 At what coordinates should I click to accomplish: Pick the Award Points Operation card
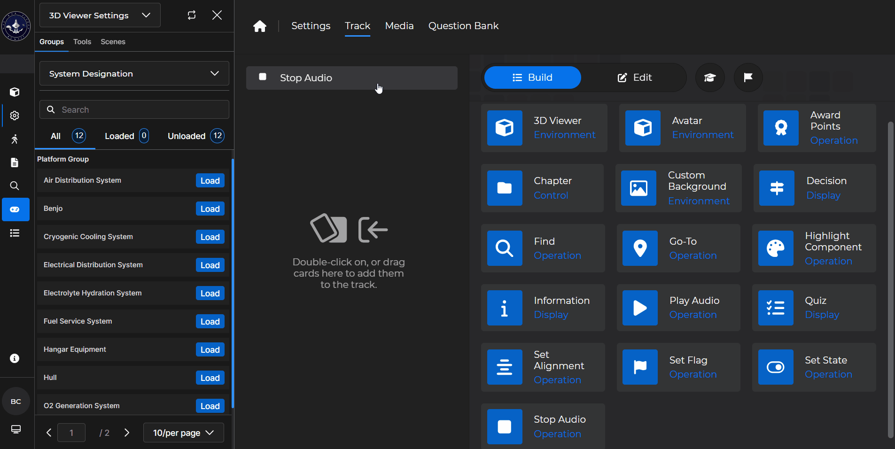pyautogui.click(x=817, y=128)
